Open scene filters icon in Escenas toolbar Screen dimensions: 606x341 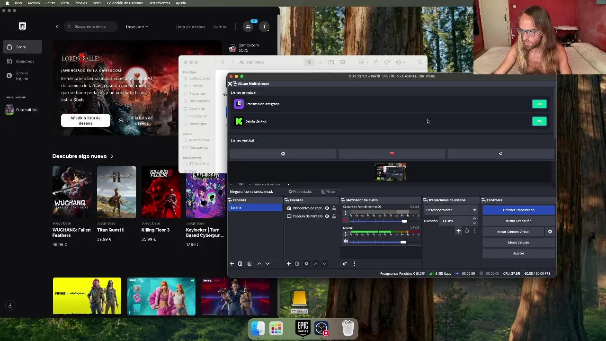tap(250, 263)
